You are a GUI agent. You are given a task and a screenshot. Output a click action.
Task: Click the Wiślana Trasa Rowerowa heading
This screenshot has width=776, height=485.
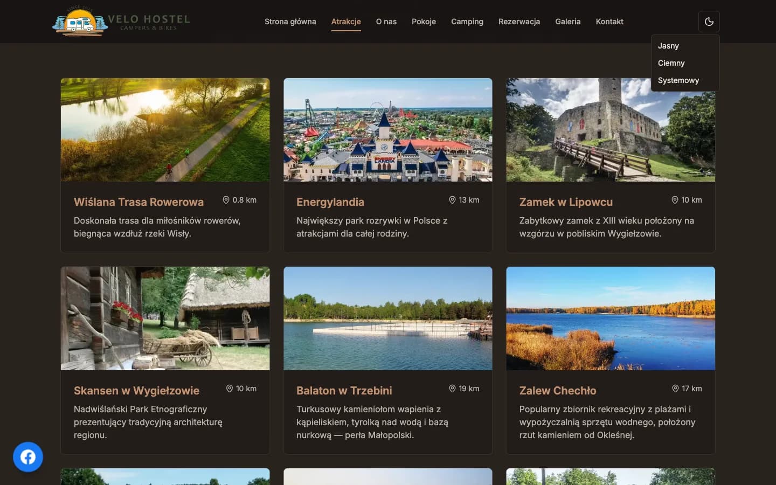click(x=138, y=202)
